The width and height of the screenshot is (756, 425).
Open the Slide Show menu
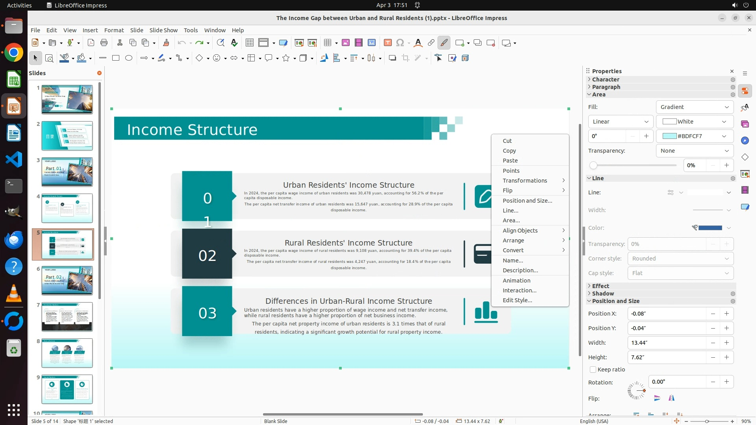pyautogui.click(x=163, y=30)
